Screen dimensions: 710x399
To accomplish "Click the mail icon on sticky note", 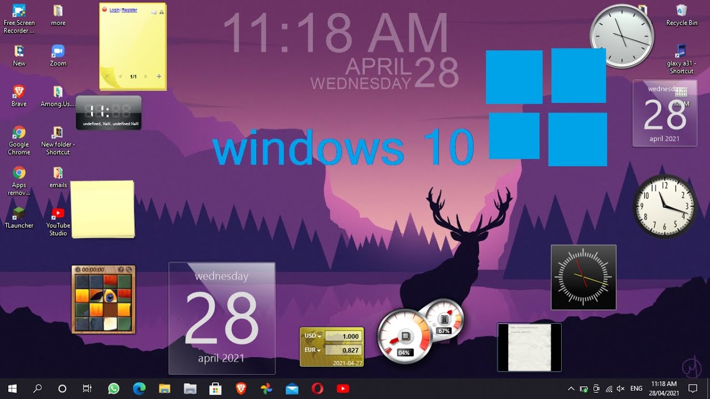I will pyautogui.click(x=154, y=11).
